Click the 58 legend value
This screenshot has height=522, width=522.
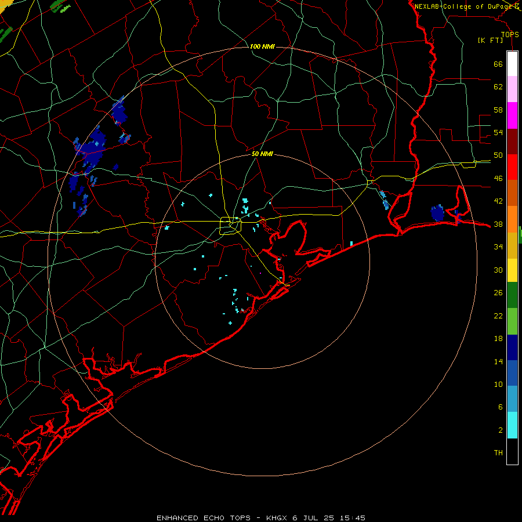point(498,110)
